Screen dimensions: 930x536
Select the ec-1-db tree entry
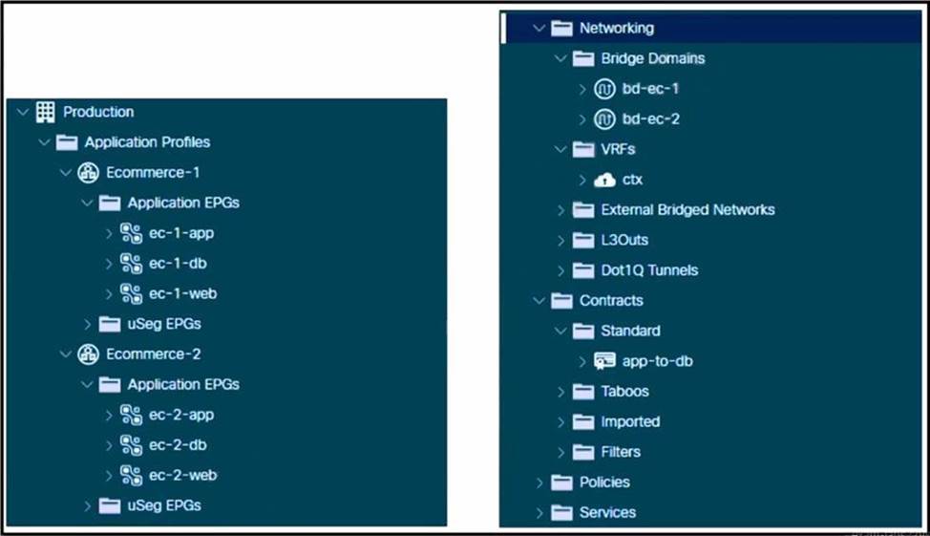177,264
